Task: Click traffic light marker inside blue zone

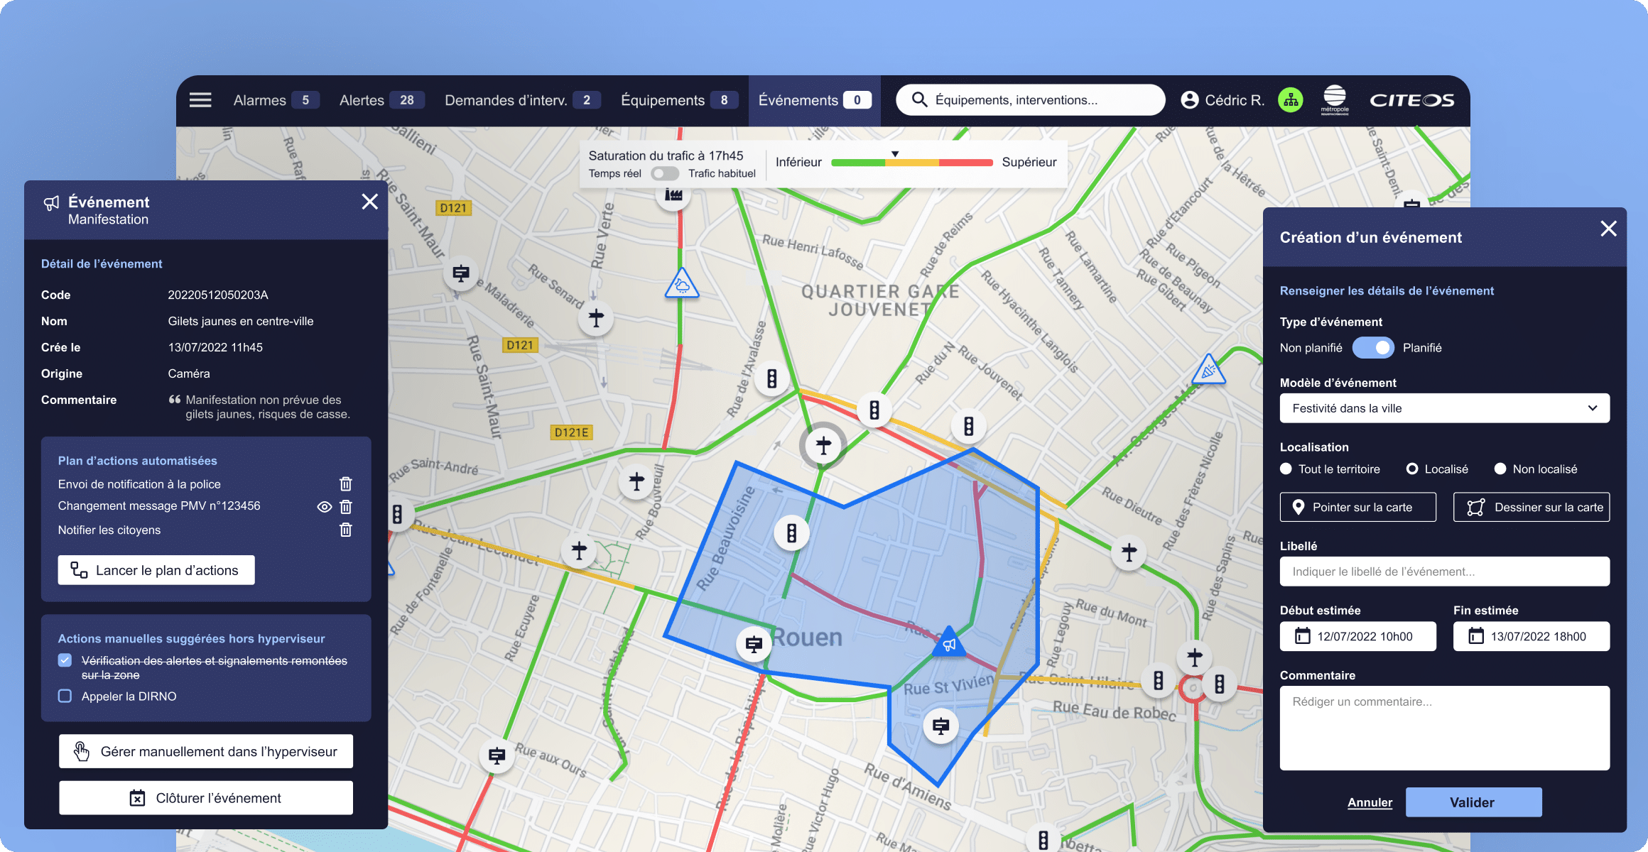Action: [x=791, y=532]
